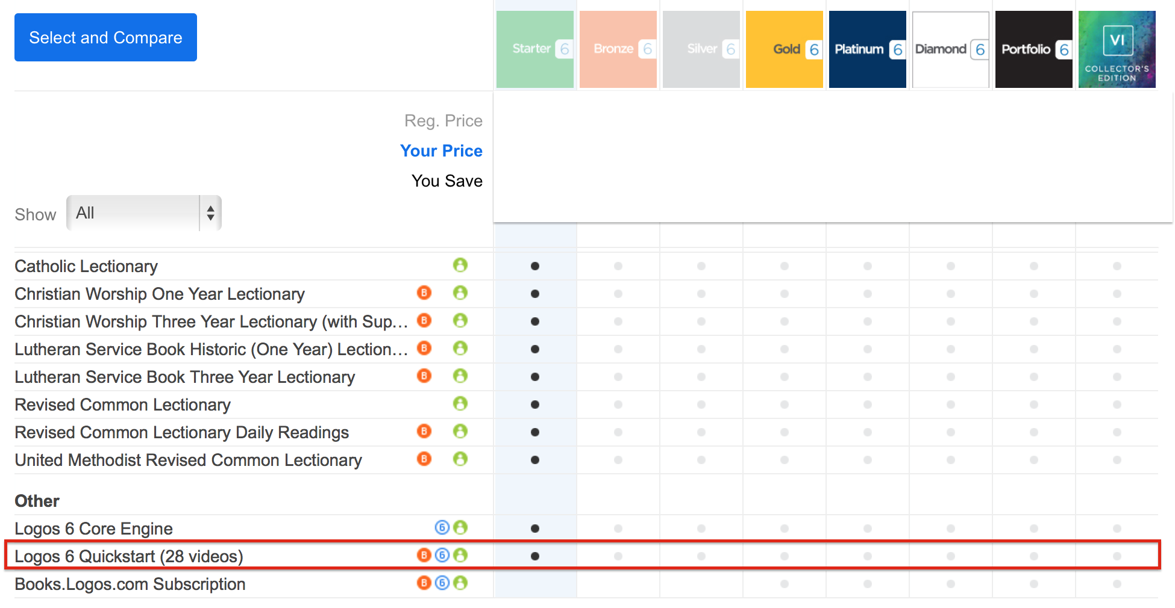Click orange B icon for Lutheran Service Book Three Year

tap(424, 376)
